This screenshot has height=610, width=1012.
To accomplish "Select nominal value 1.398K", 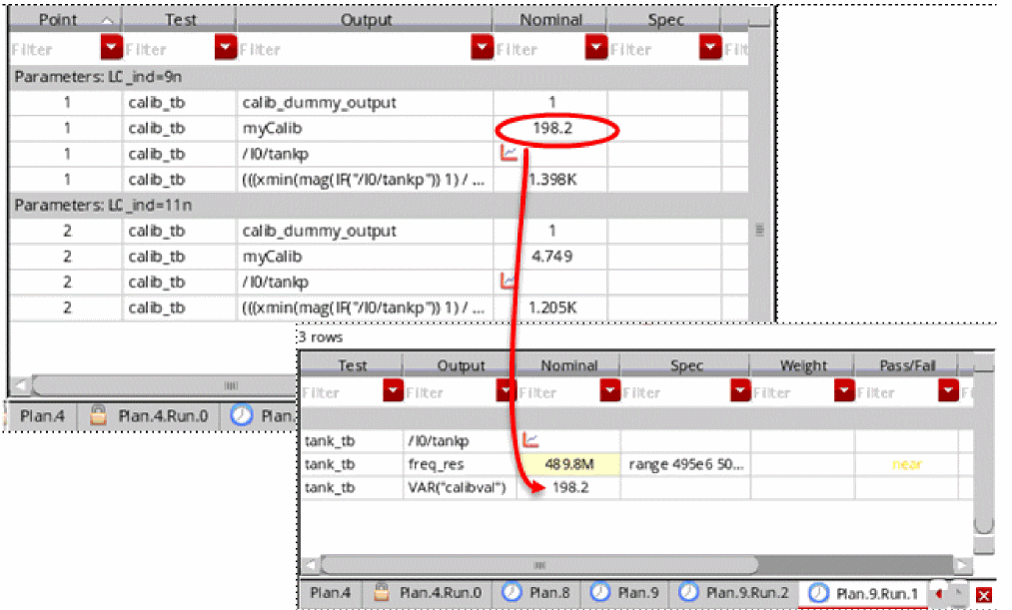I will [551, 180].
